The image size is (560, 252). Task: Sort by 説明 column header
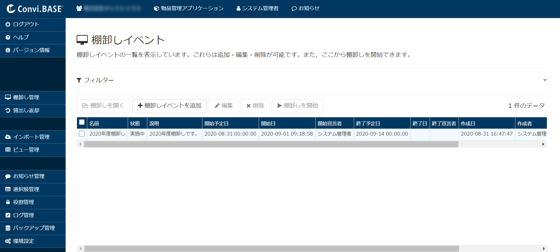tap(175, 123)
